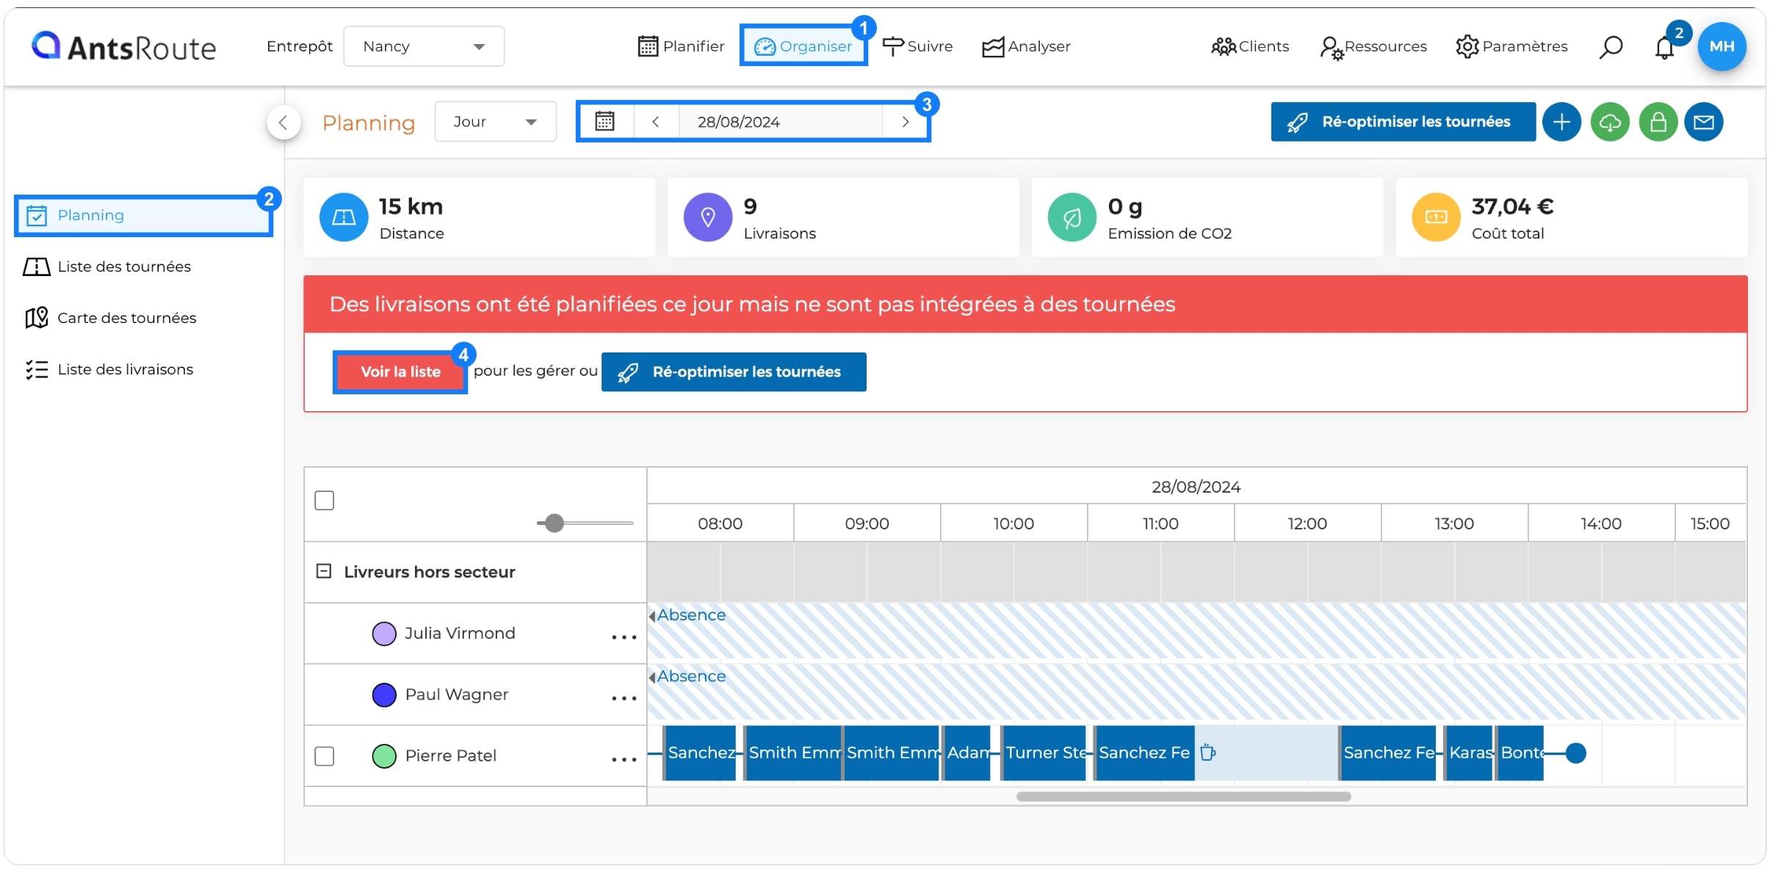Click the Julia Virmond name
1770x873 pixels.
click(460, 634)
